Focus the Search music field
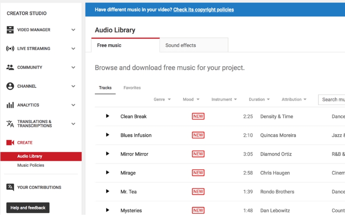Viewport: 345px width, 215px height. (332, 100)
